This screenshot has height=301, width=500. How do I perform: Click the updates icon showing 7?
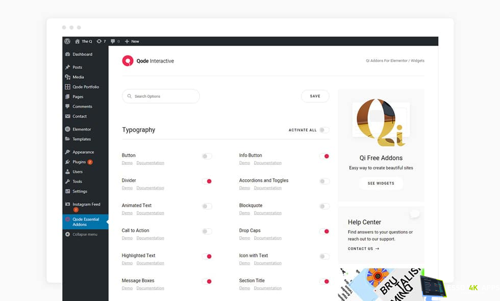tap(99, 41)
